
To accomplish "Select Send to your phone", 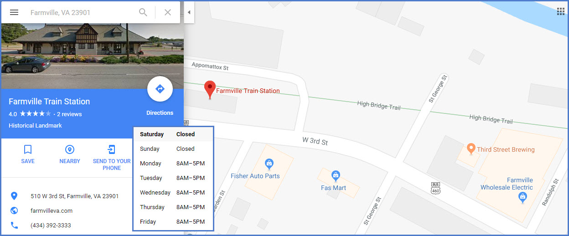I will pos(112,158).
